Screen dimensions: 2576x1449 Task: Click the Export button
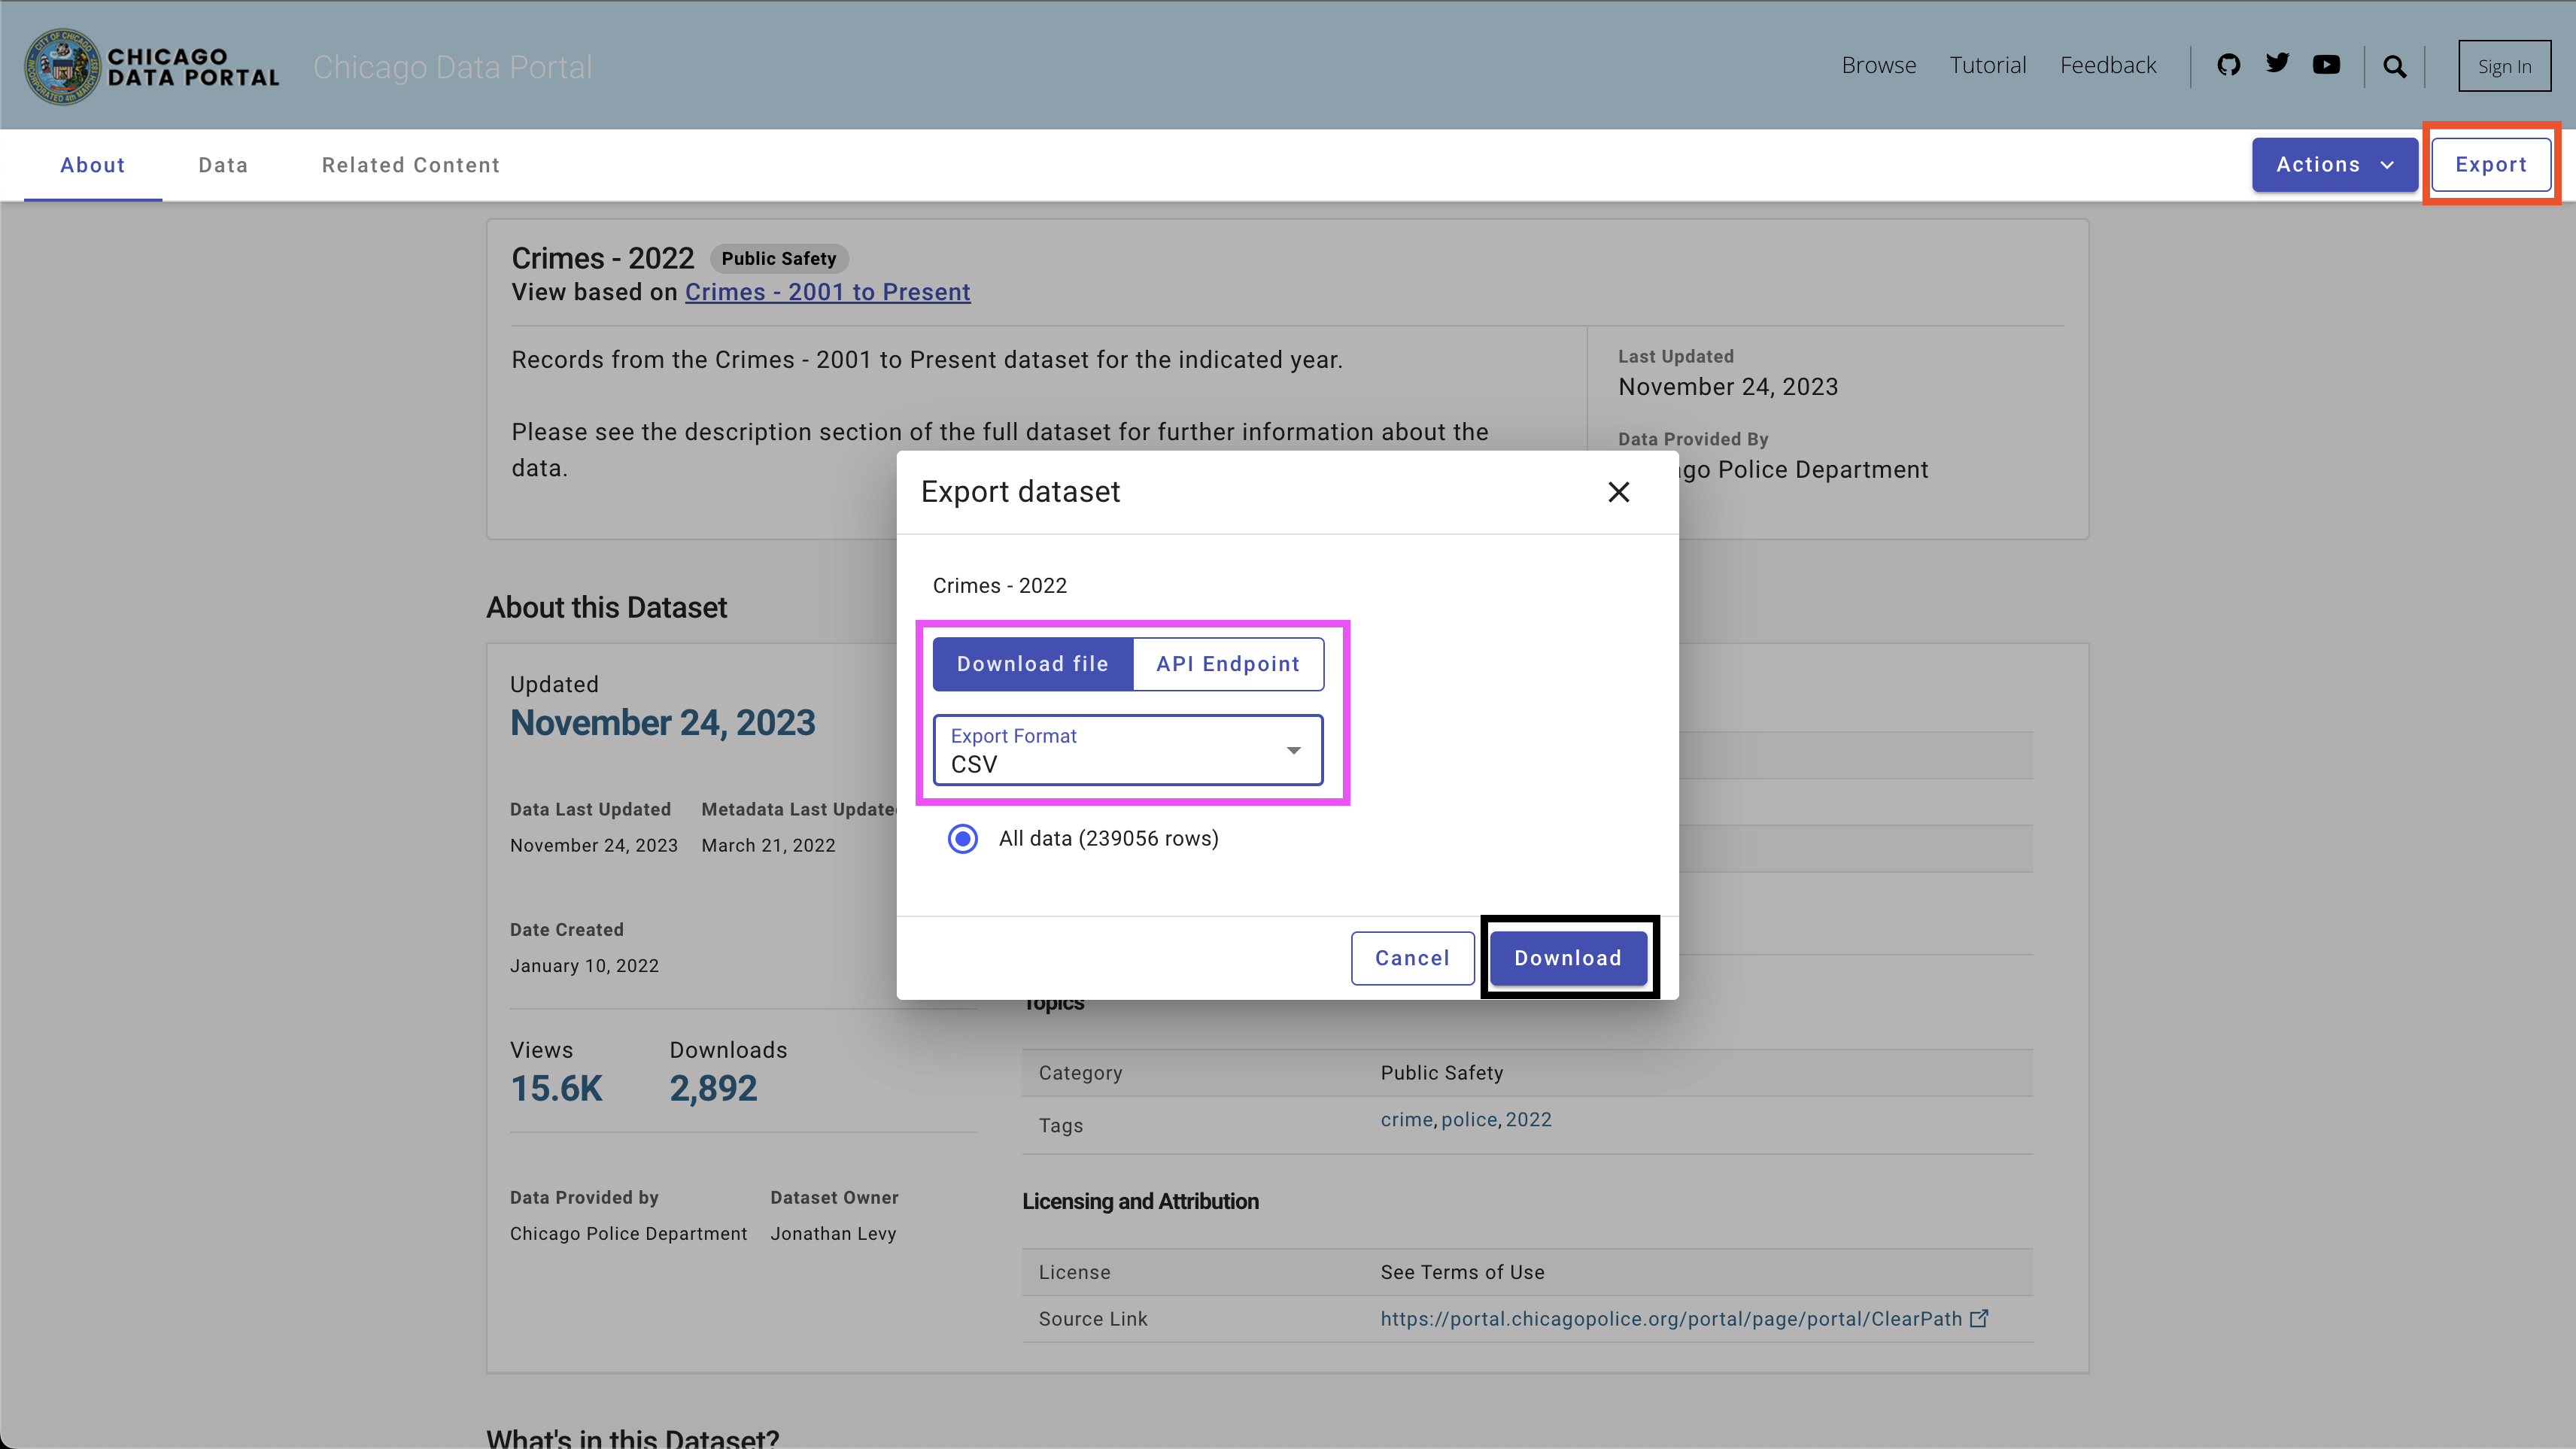(x=2490, y=165)
